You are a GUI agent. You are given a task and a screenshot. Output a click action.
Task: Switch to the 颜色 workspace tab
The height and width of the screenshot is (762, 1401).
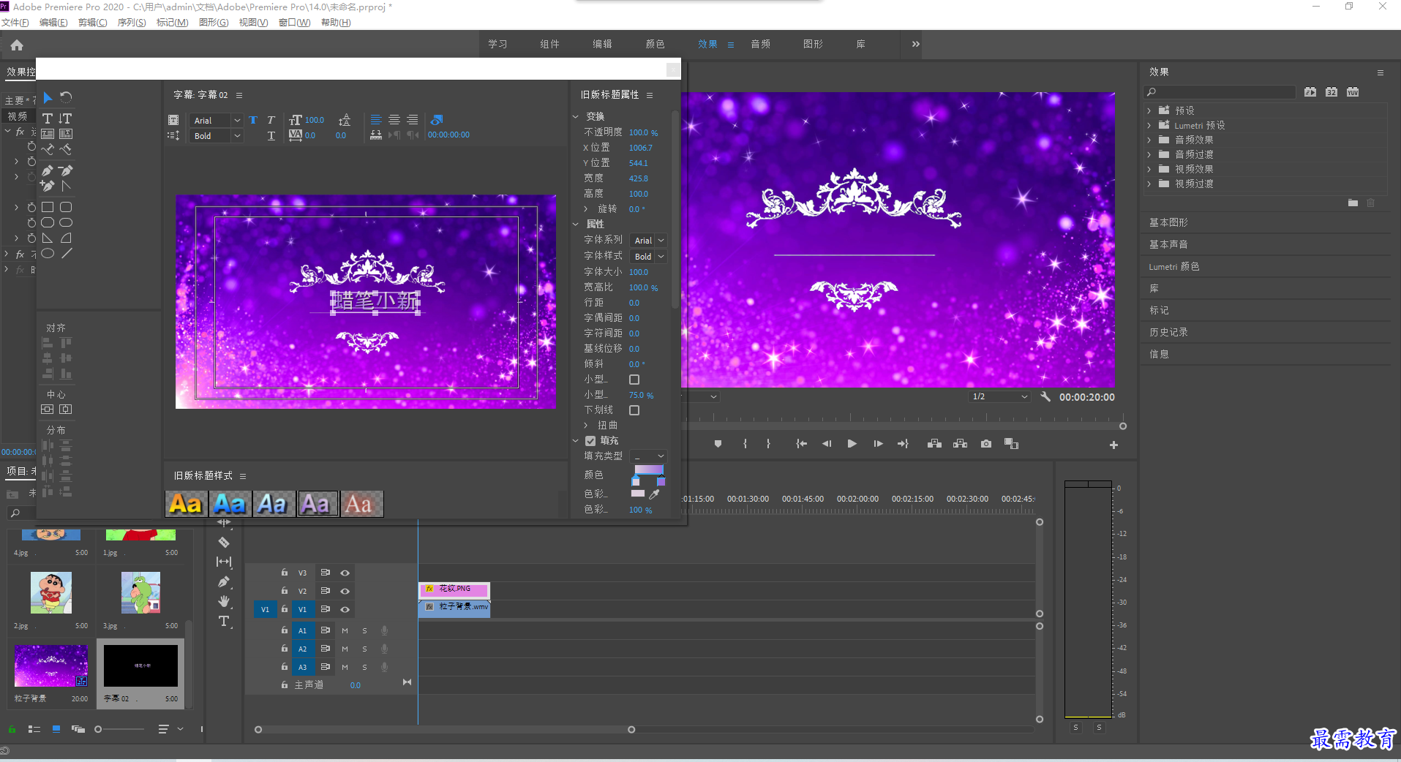click(x=655, y=44)
